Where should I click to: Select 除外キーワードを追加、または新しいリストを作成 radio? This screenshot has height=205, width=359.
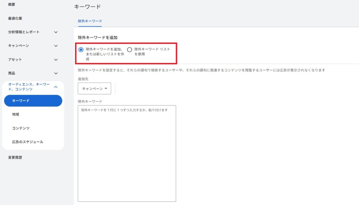point(81,50)
